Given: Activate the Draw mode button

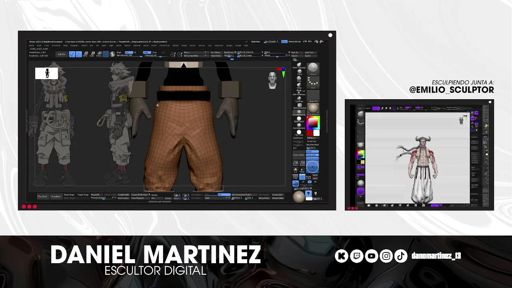Looking at the screenshot, I should (x=79, y=54).
